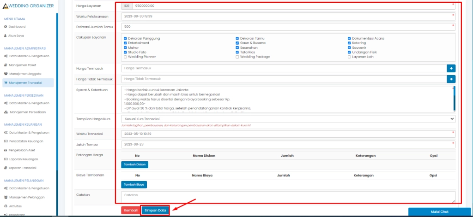Open the Jatuh Tempo date picker field
Viewport: 473px width, 217px height.
[286, 144]
